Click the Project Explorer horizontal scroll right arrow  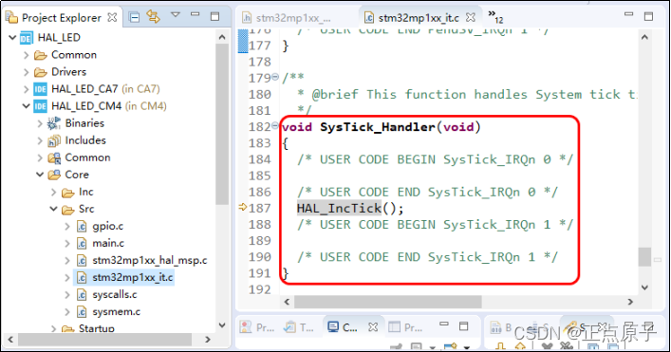click(208, 340)
